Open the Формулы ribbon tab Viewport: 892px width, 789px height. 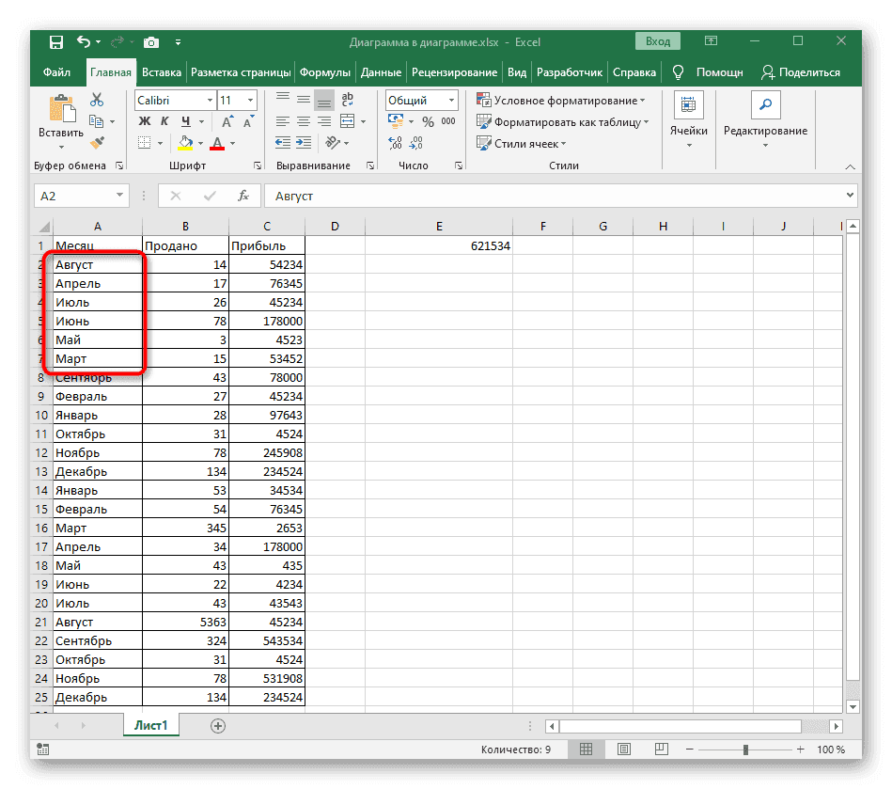pyautogui.click(x=325, y=72)
